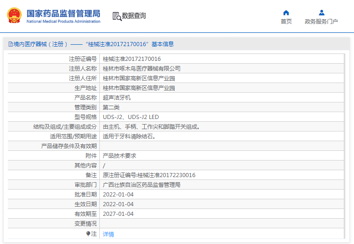Click 国家药品监督管理局 site title
Screen dimensions: 354x244
[63, 13]
